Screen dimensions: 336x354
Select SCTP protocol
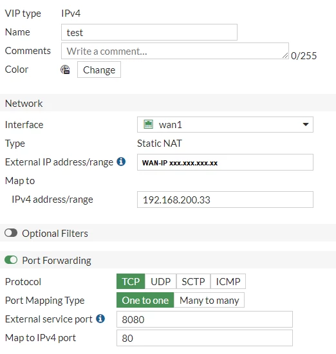(193, 281)
